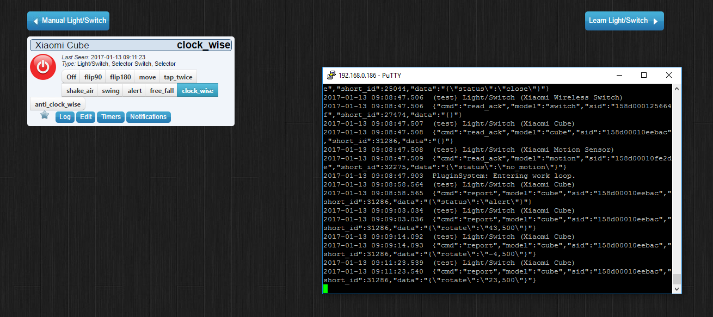This screenshot has height=317, width=713.
Task: Click the PuTTY window title icon
Action: 330,76
